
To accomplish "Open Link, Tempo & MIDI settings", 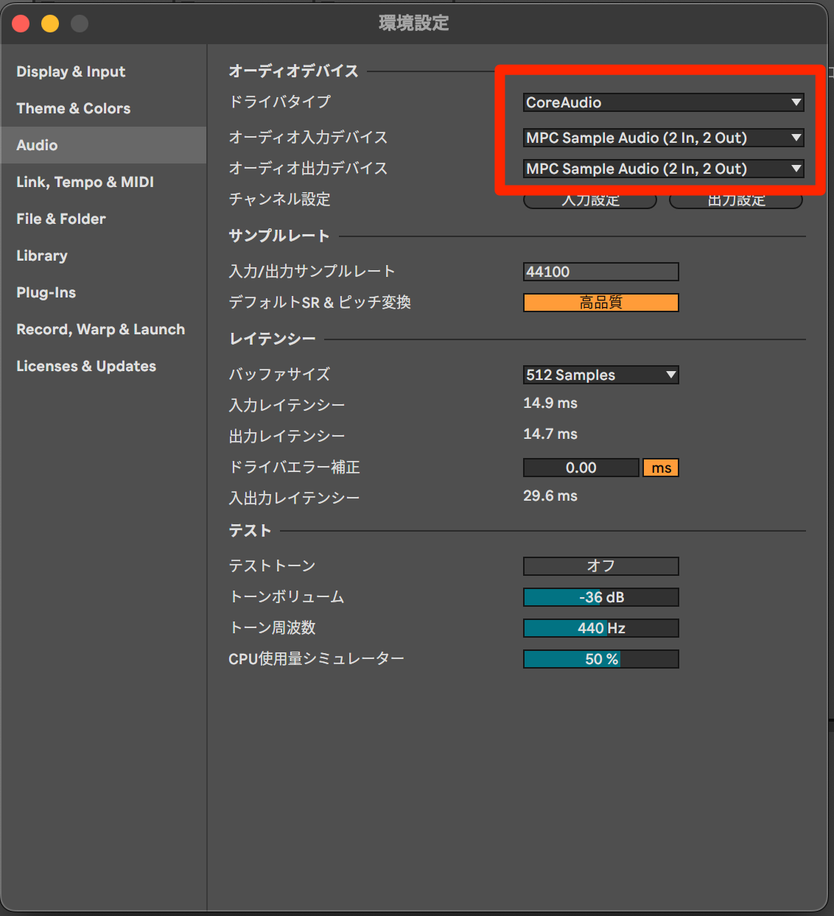I will click(85, 182).
